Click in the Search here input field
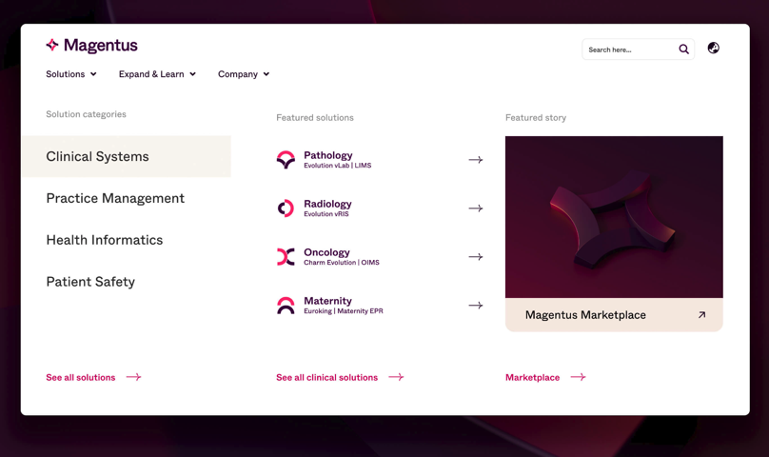Image resolution: width=769 pixels, height=457 pixels. (630, 50)
